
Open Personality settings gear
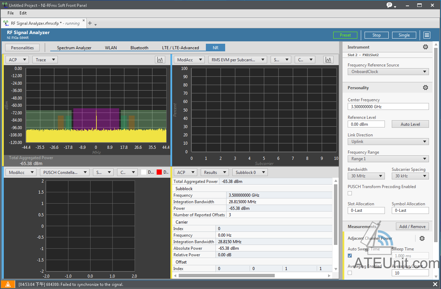(x=426, y=88)
